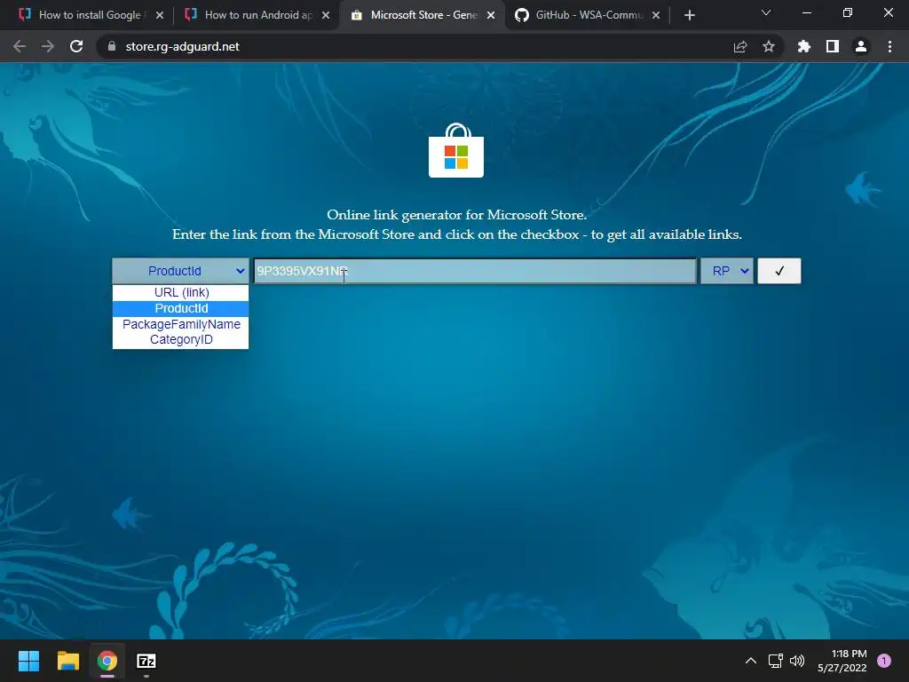909x682 pixels.
Task: Open a new browser tab
Action: click(x=689, y=16)
